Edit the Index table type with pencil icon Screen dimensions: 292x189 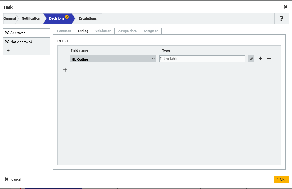[251, 59]
